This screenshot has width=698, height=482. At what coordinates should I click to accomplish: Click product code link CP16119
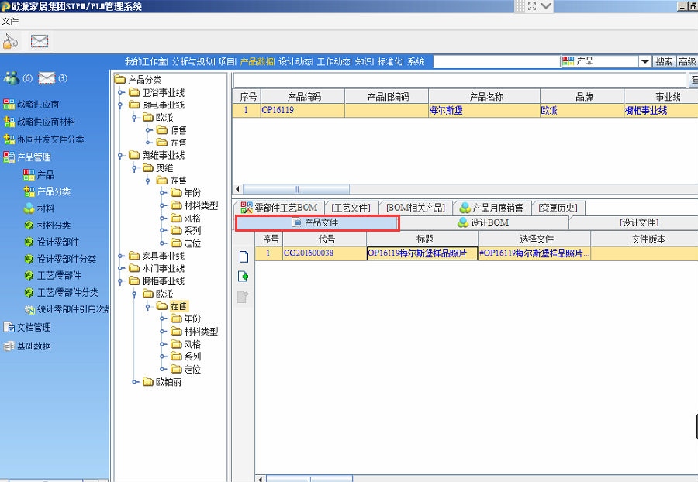coord(277,111)
